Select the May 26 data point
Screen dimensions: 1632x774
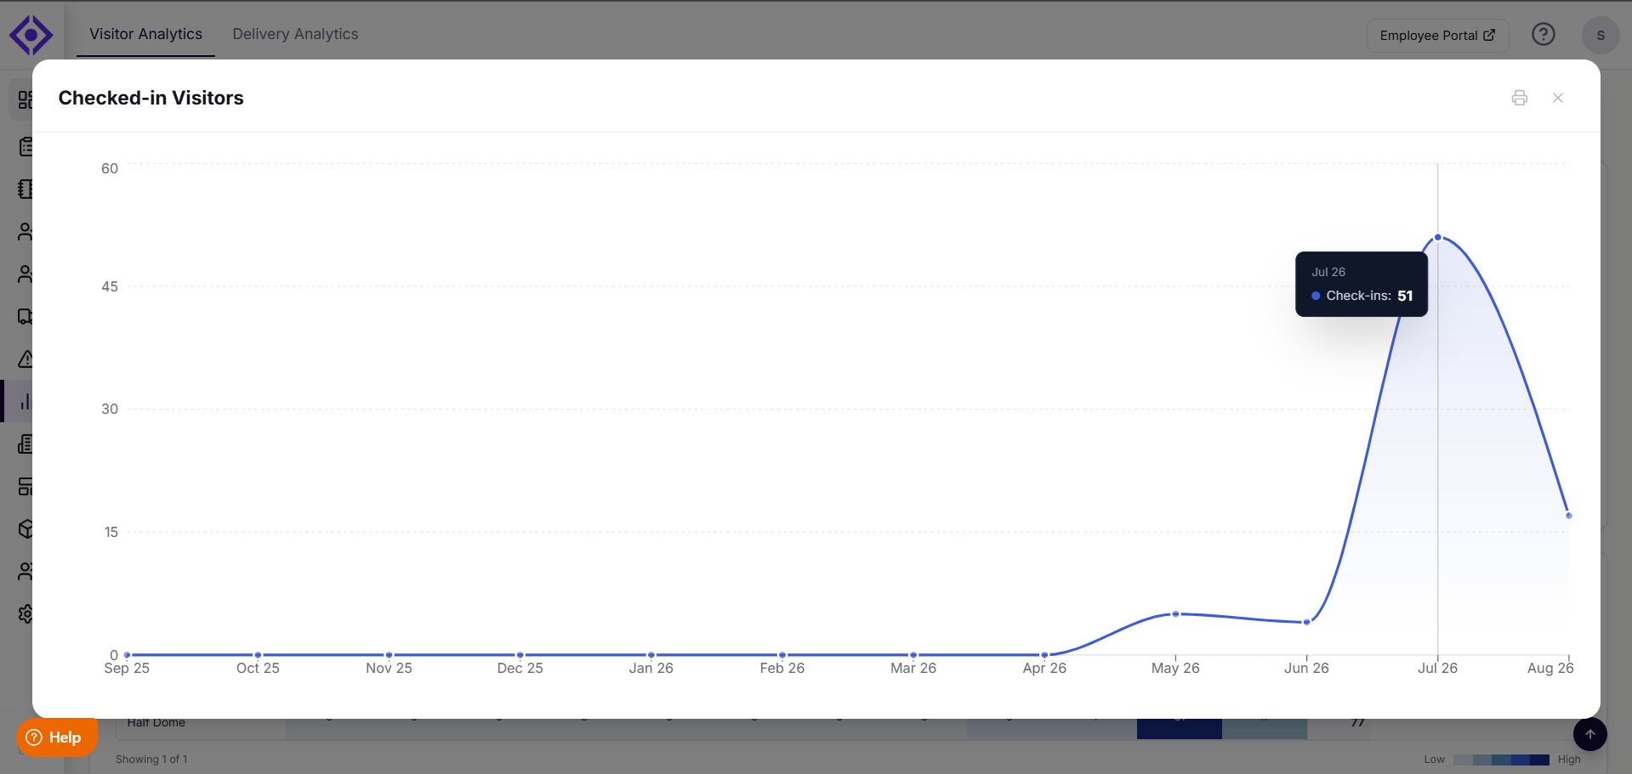tap(1175, 614)
